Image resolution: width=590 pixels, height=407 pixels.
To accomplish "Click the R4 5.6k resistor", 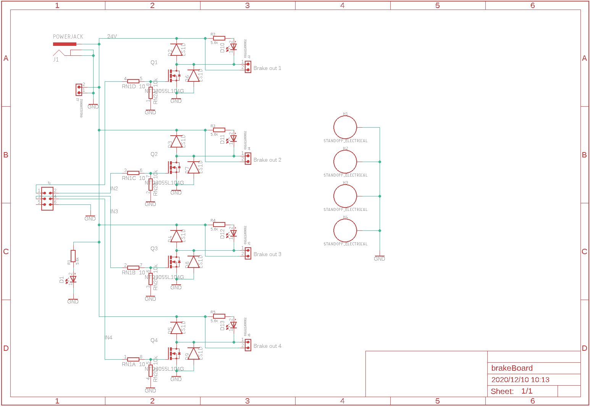I will click(219, 224).
